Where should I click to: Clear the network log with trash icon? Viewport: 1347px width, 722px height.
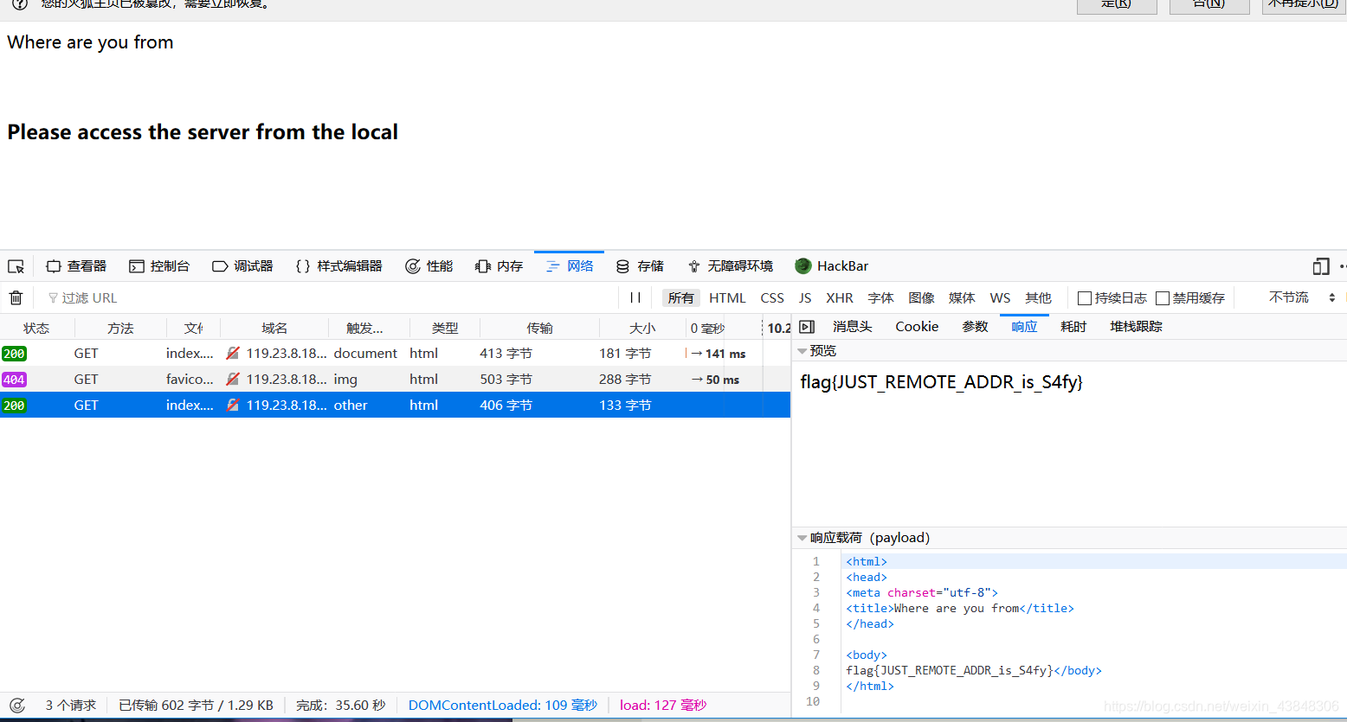tap(16, 297)
